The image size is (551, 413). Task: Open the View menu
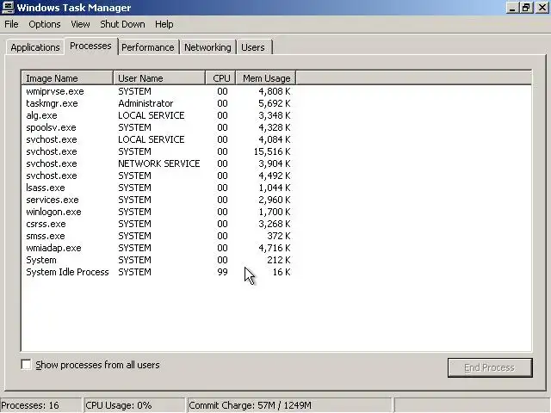(x=80, y=24)
